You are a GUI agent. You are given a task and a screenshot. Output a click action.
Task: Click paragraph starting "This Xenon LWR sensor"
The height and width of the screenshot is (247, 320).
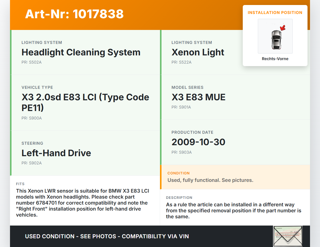(82, 203)
